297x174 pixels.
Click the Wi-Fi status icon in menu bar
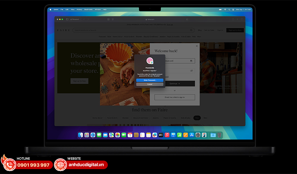[x=225, y=9]
